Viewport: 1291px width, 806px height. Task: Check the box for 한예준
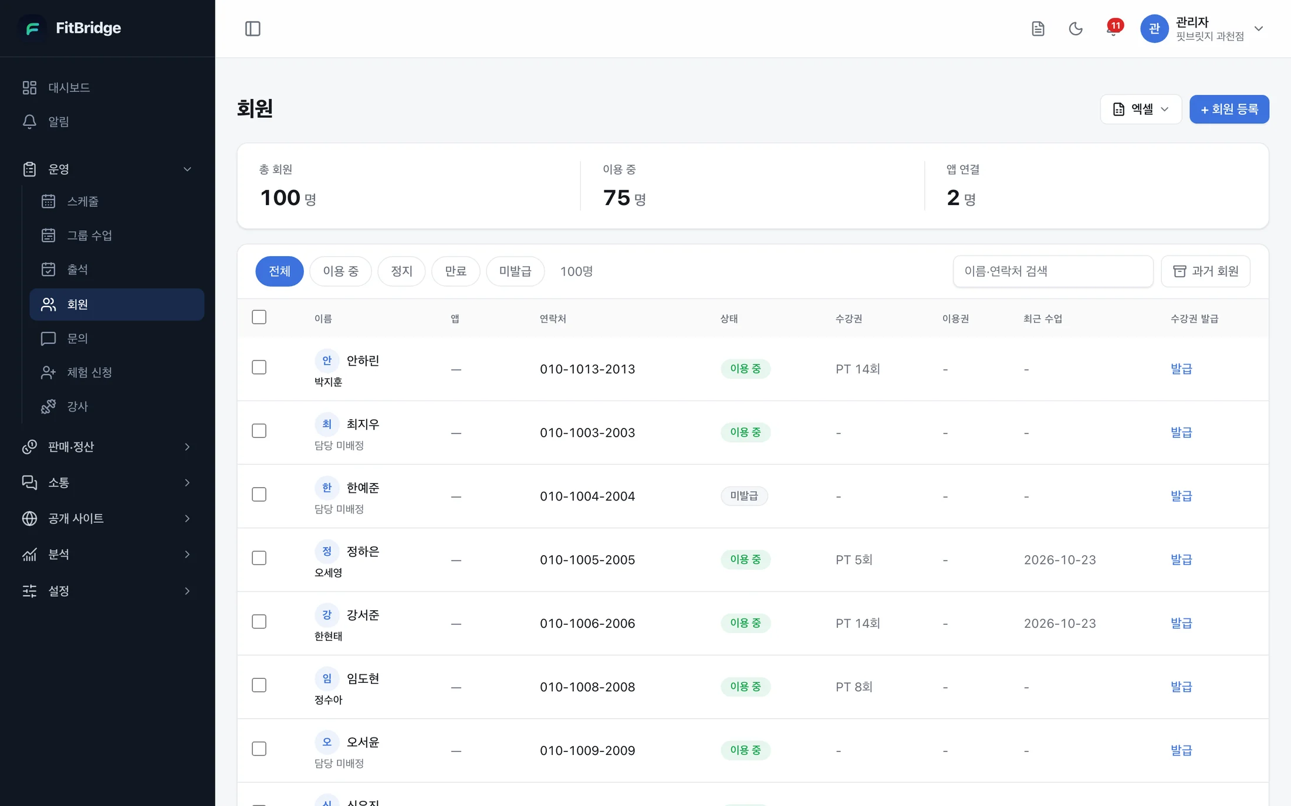point(259,494)
